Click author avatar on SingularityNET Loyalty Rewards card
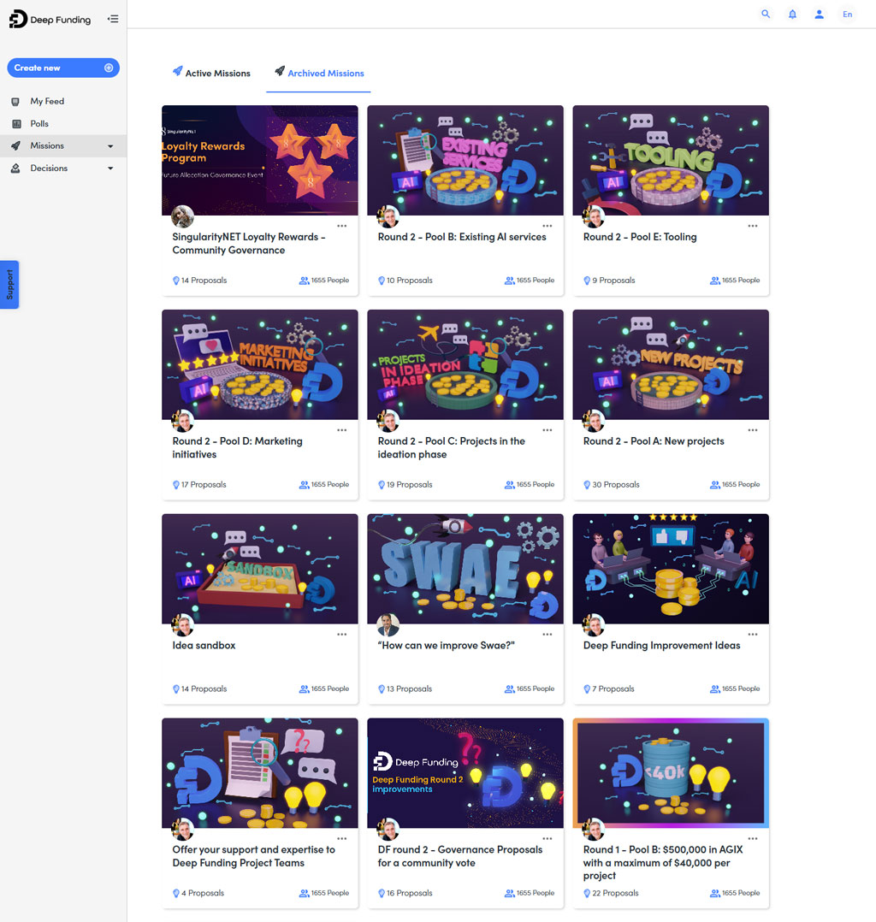This screenshot has height=922, width=876. [x=182, y=216]
